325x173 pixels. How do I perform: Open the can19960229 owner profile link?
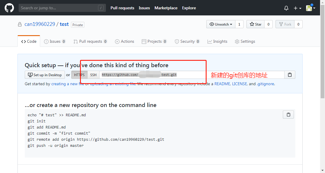(x=40, y=24)
